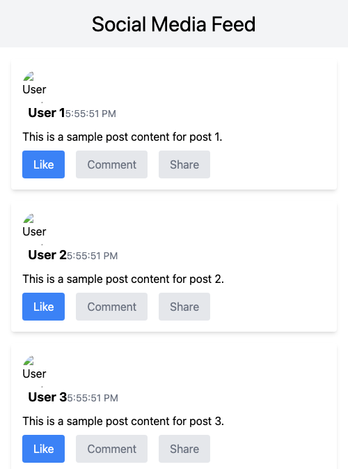Like the third post by User 3
Screen dimensions: 348x469
coord(43,449)
